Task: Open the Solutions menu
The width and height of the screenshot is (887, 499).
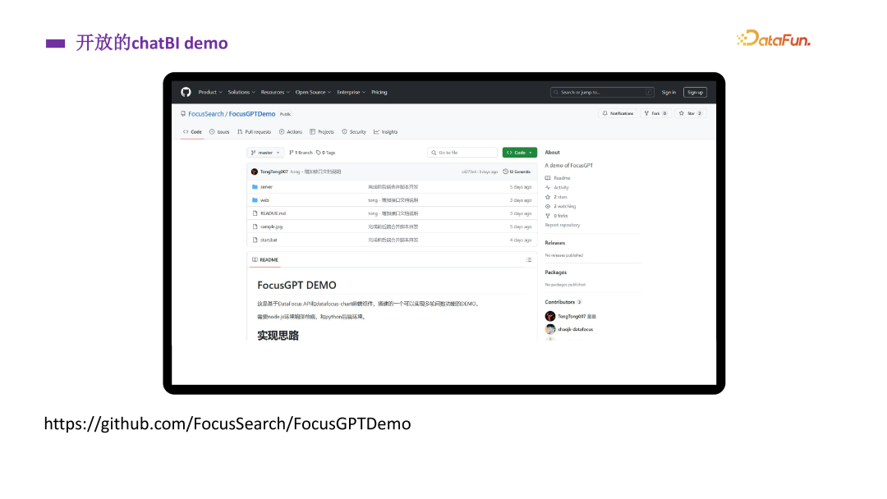Action: pyautogui.click(x=241, y=92)
